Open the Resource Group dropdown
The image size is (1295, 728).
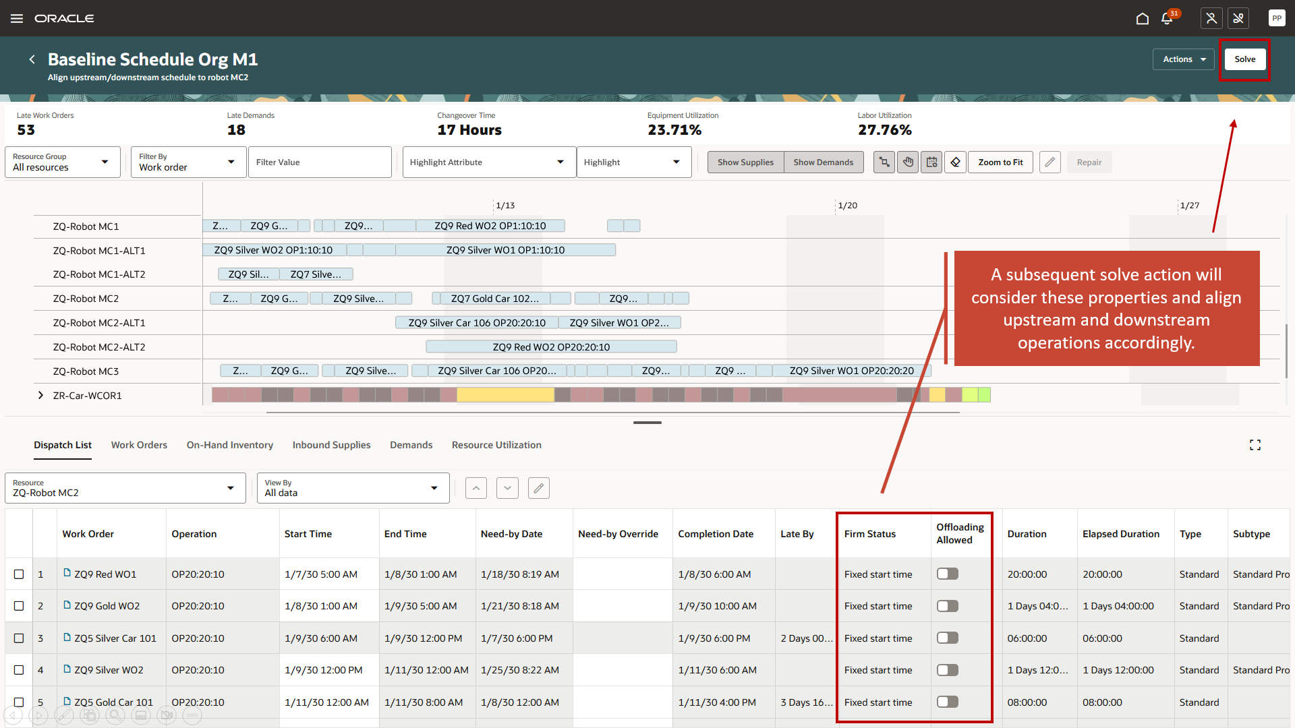[62, 162]
